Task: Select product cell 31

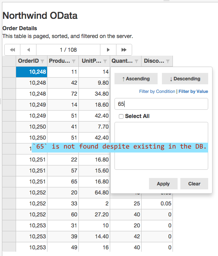Action: [63, 225]
